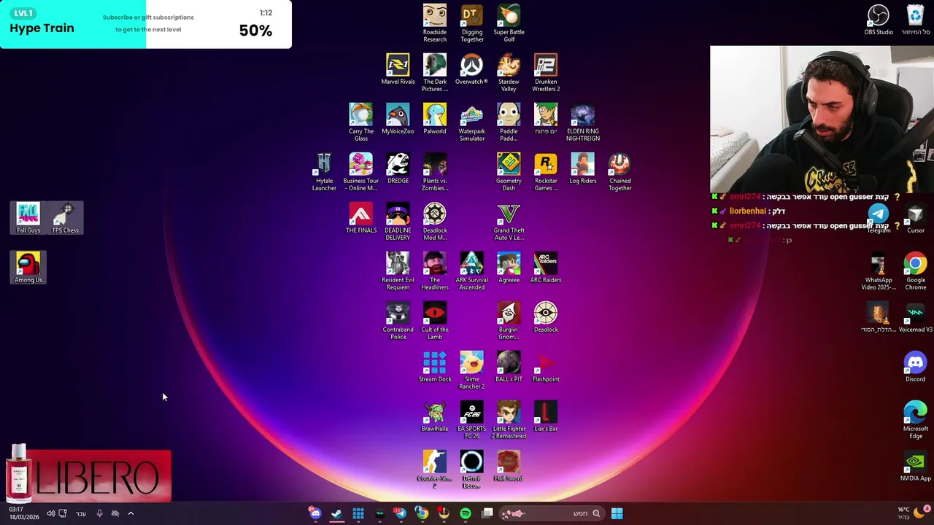Viewport: 934px width, 525px height.
Task: Open Spotify from the taskbar
Action: coord(466,513)
